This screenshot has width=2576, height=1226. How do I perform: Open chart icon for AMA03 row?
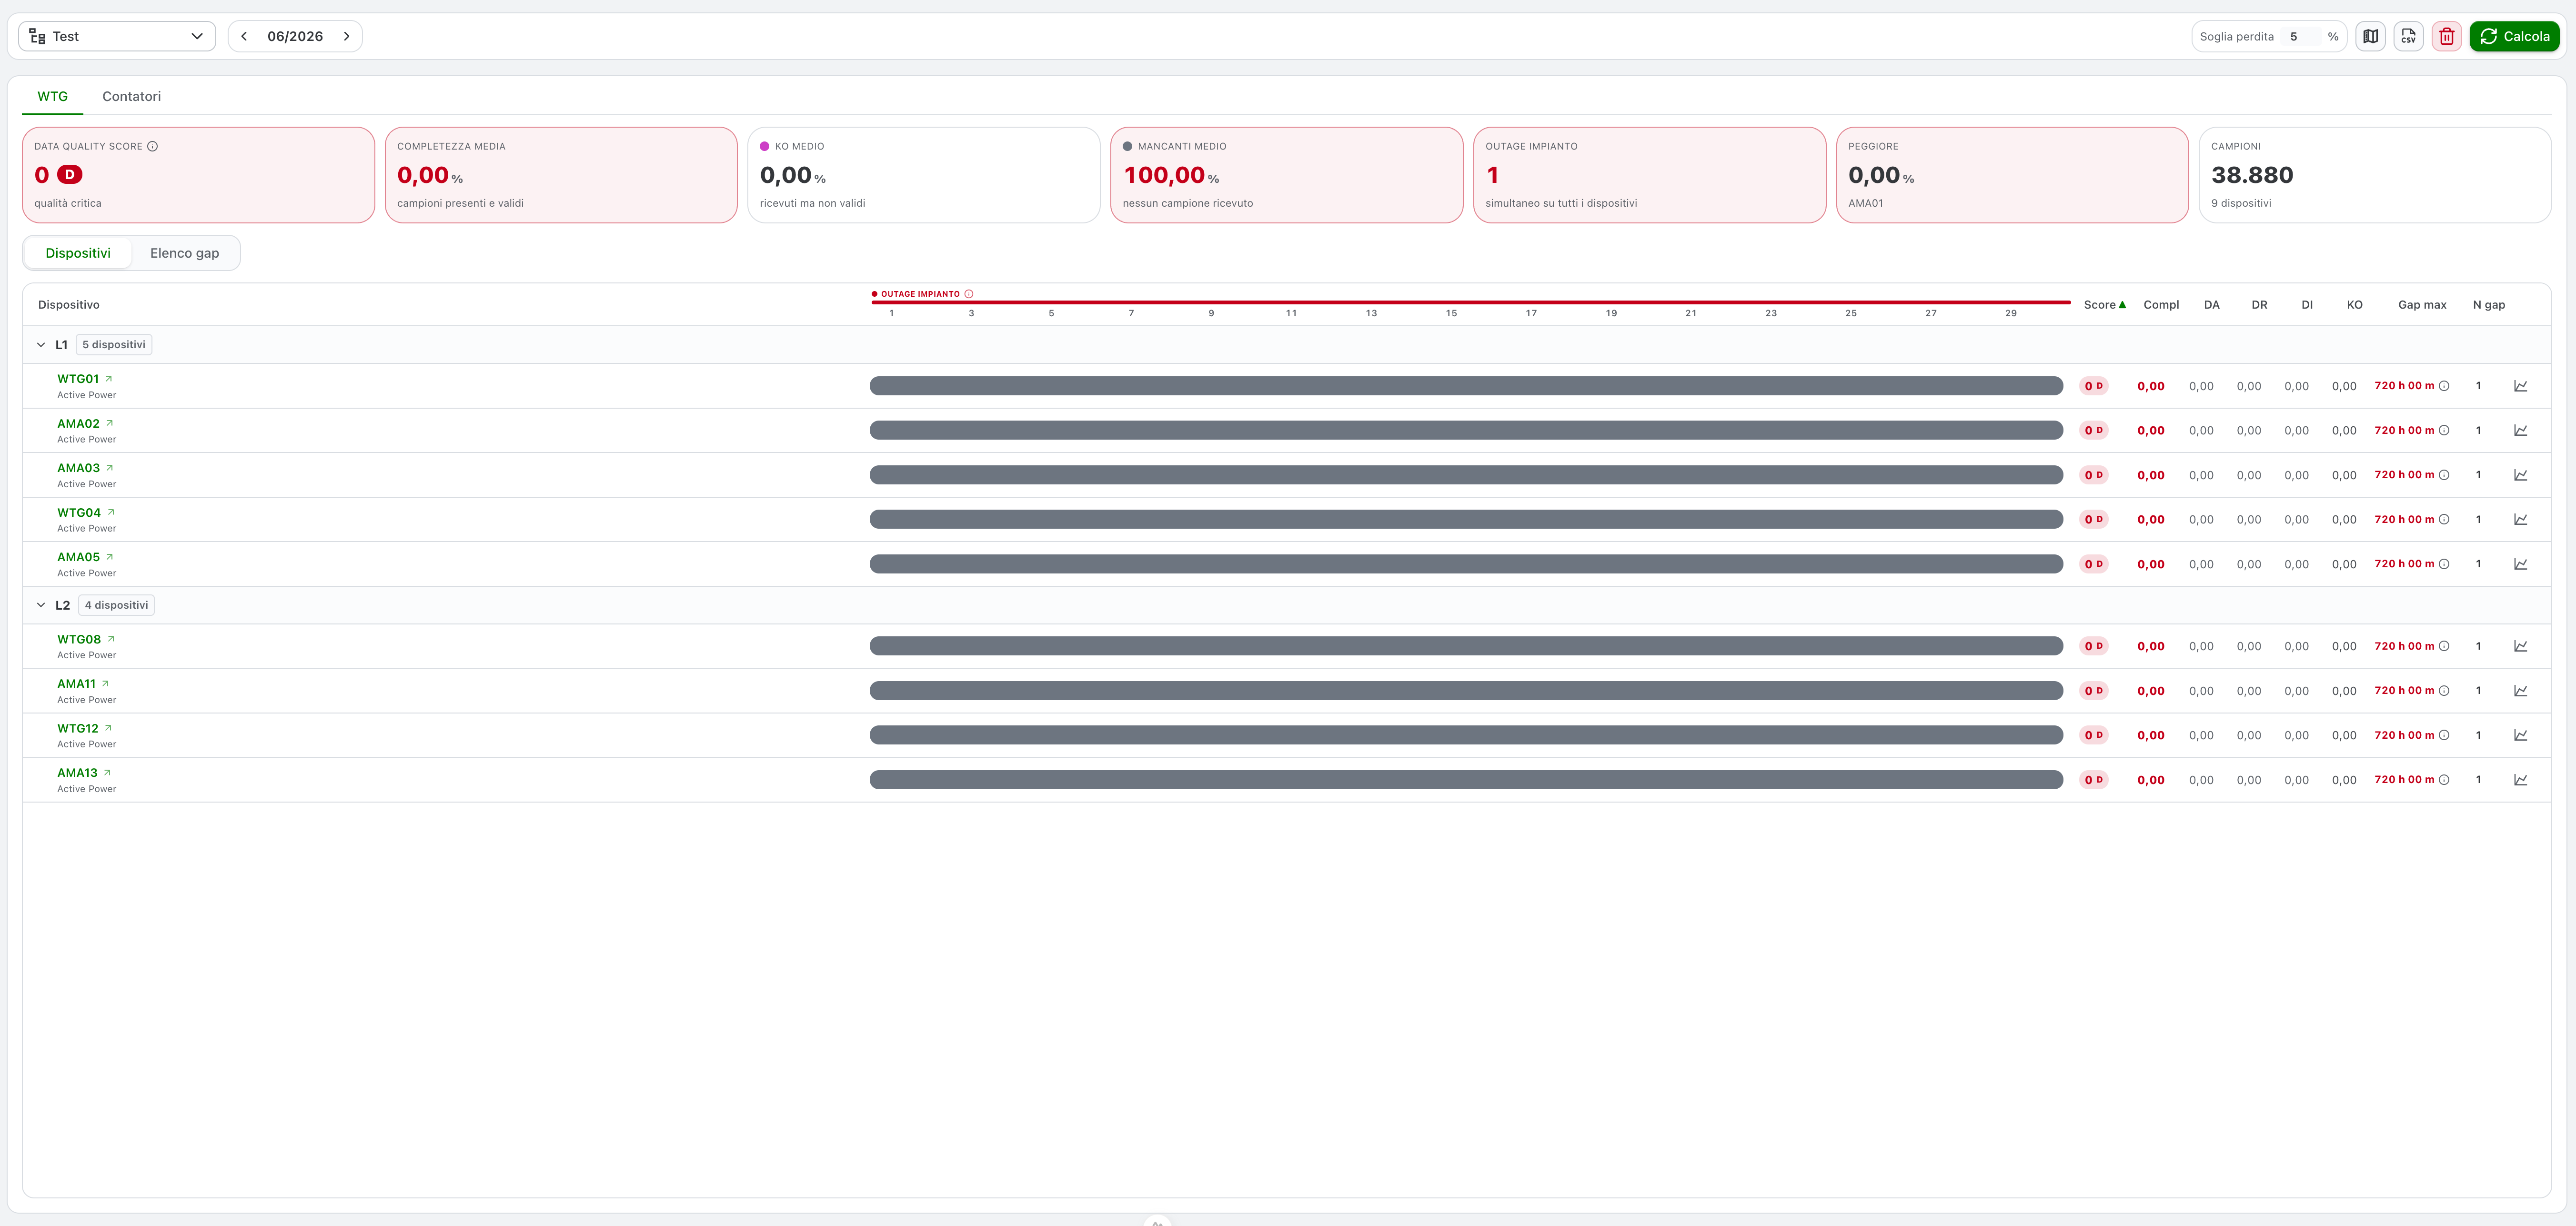2520,475
